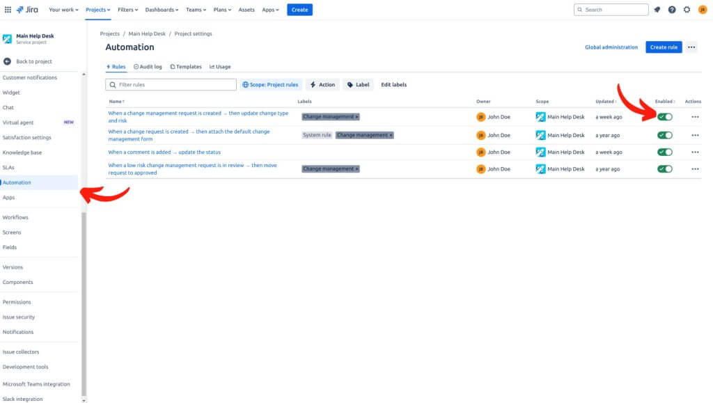This screenshot has width=713, height=403.
Task: Open the Templates tab
Action: (186, 66)
